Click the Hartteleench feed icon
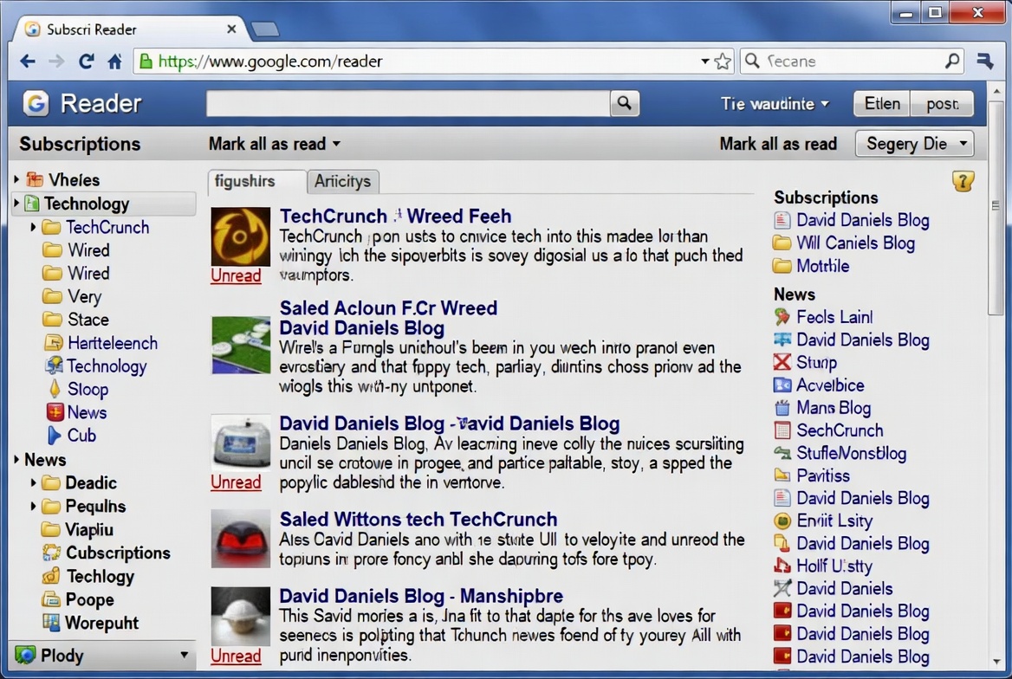The image size is (1012, 679). (54, 343)
